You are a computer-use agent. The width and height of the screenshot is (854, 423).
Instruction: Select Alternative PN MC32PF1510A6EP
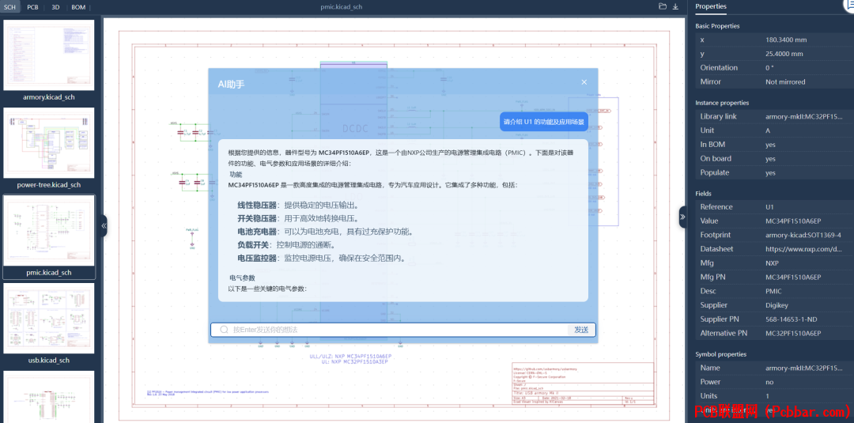pyautogui.click(x=793, y=333)
